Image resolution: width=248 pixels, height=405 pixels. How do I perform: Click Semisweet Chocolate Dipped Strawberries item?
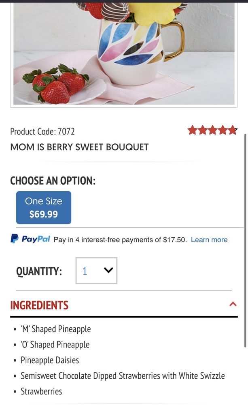[x=123, y=375]
